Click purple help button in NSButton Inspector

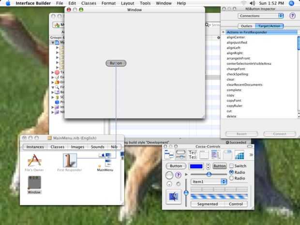pyautogui.click(x=292, y=16)
